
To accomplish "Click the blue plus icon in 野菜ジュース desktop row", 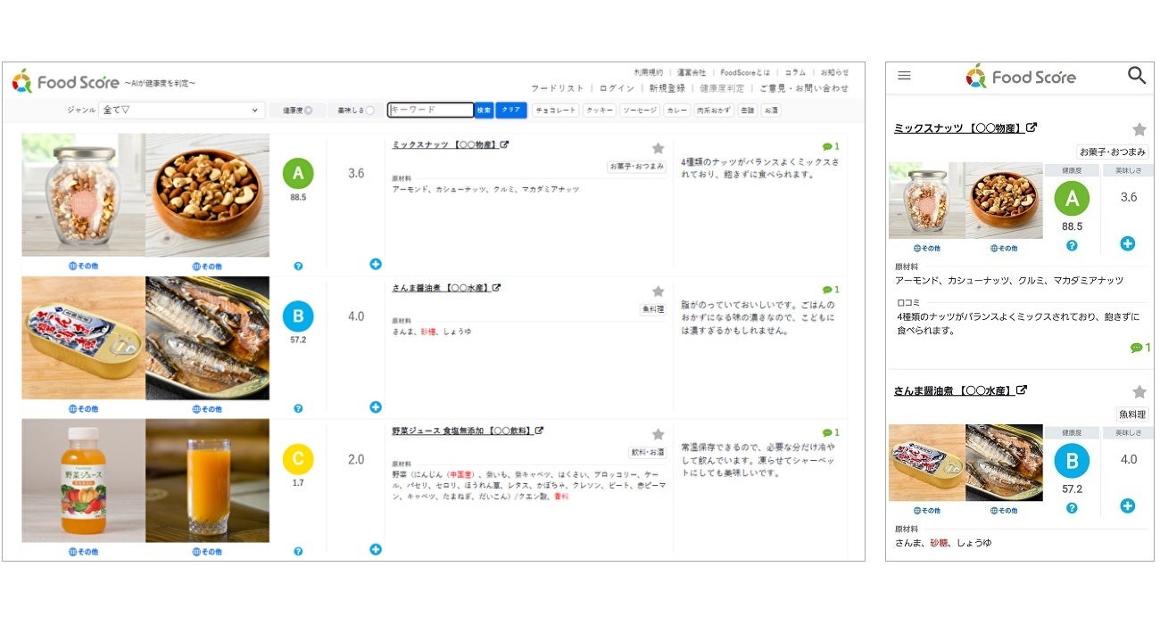I will [x=375, y=549].
